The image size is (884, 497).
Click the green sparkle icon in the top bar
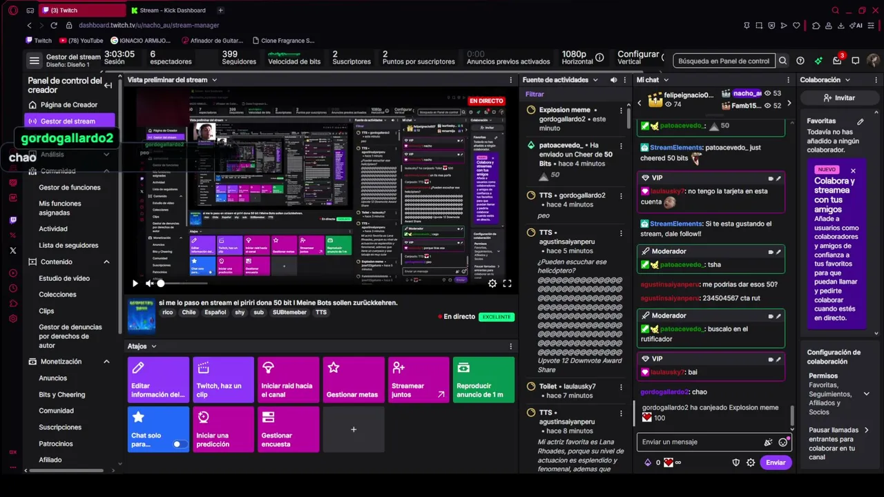pos(818,61)
